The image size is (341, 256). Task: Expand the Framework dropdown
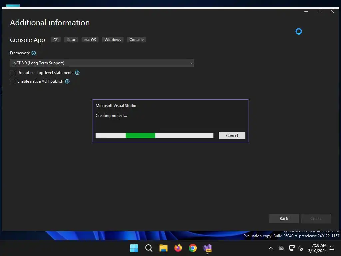[x=102, y=63]
